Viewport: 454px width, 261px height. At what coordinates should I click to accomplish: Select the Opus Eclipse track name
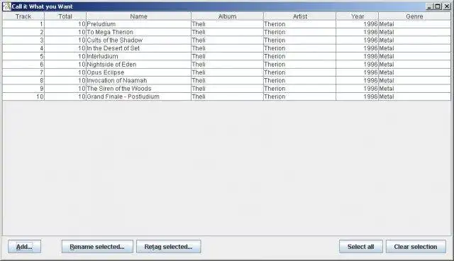coord(138,72)
